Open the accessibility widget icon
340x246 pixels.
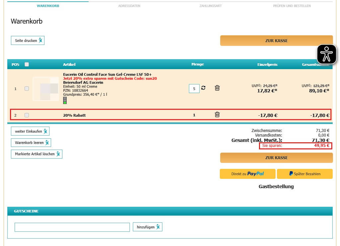point(326,54)
